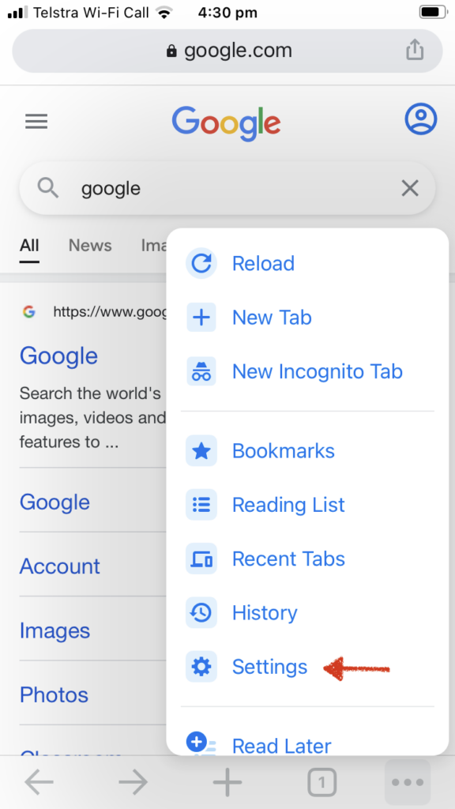Go back with the left arrow button

pyautogui.click(x=39, y=783)
